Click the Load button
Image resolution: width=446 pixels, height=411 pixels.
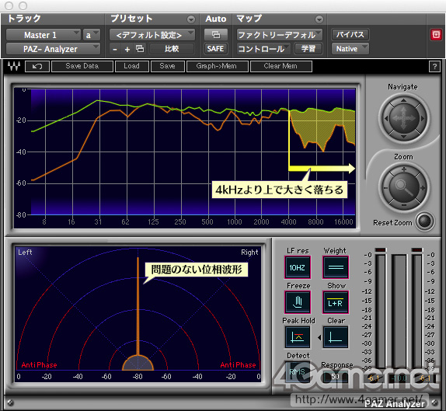pyautogui.click(x=131, y=66)
